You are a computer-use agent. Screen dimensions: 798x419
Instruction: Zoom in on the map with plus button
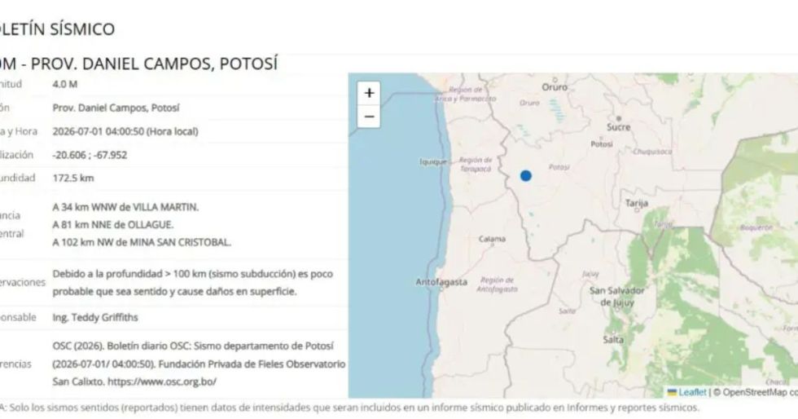(x=369, y=93)
